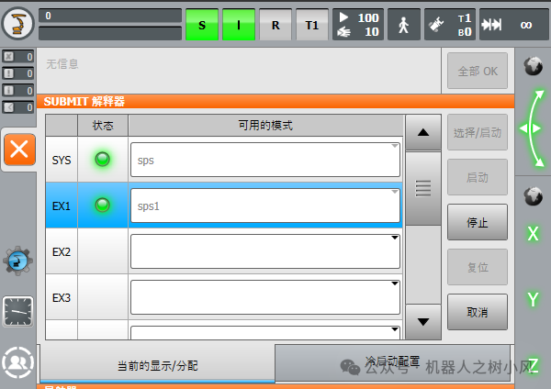Screen dimensions: 551x389
Task: Click the scroll up arrow button
Action: pyautogui.click(x=423, y=132)
